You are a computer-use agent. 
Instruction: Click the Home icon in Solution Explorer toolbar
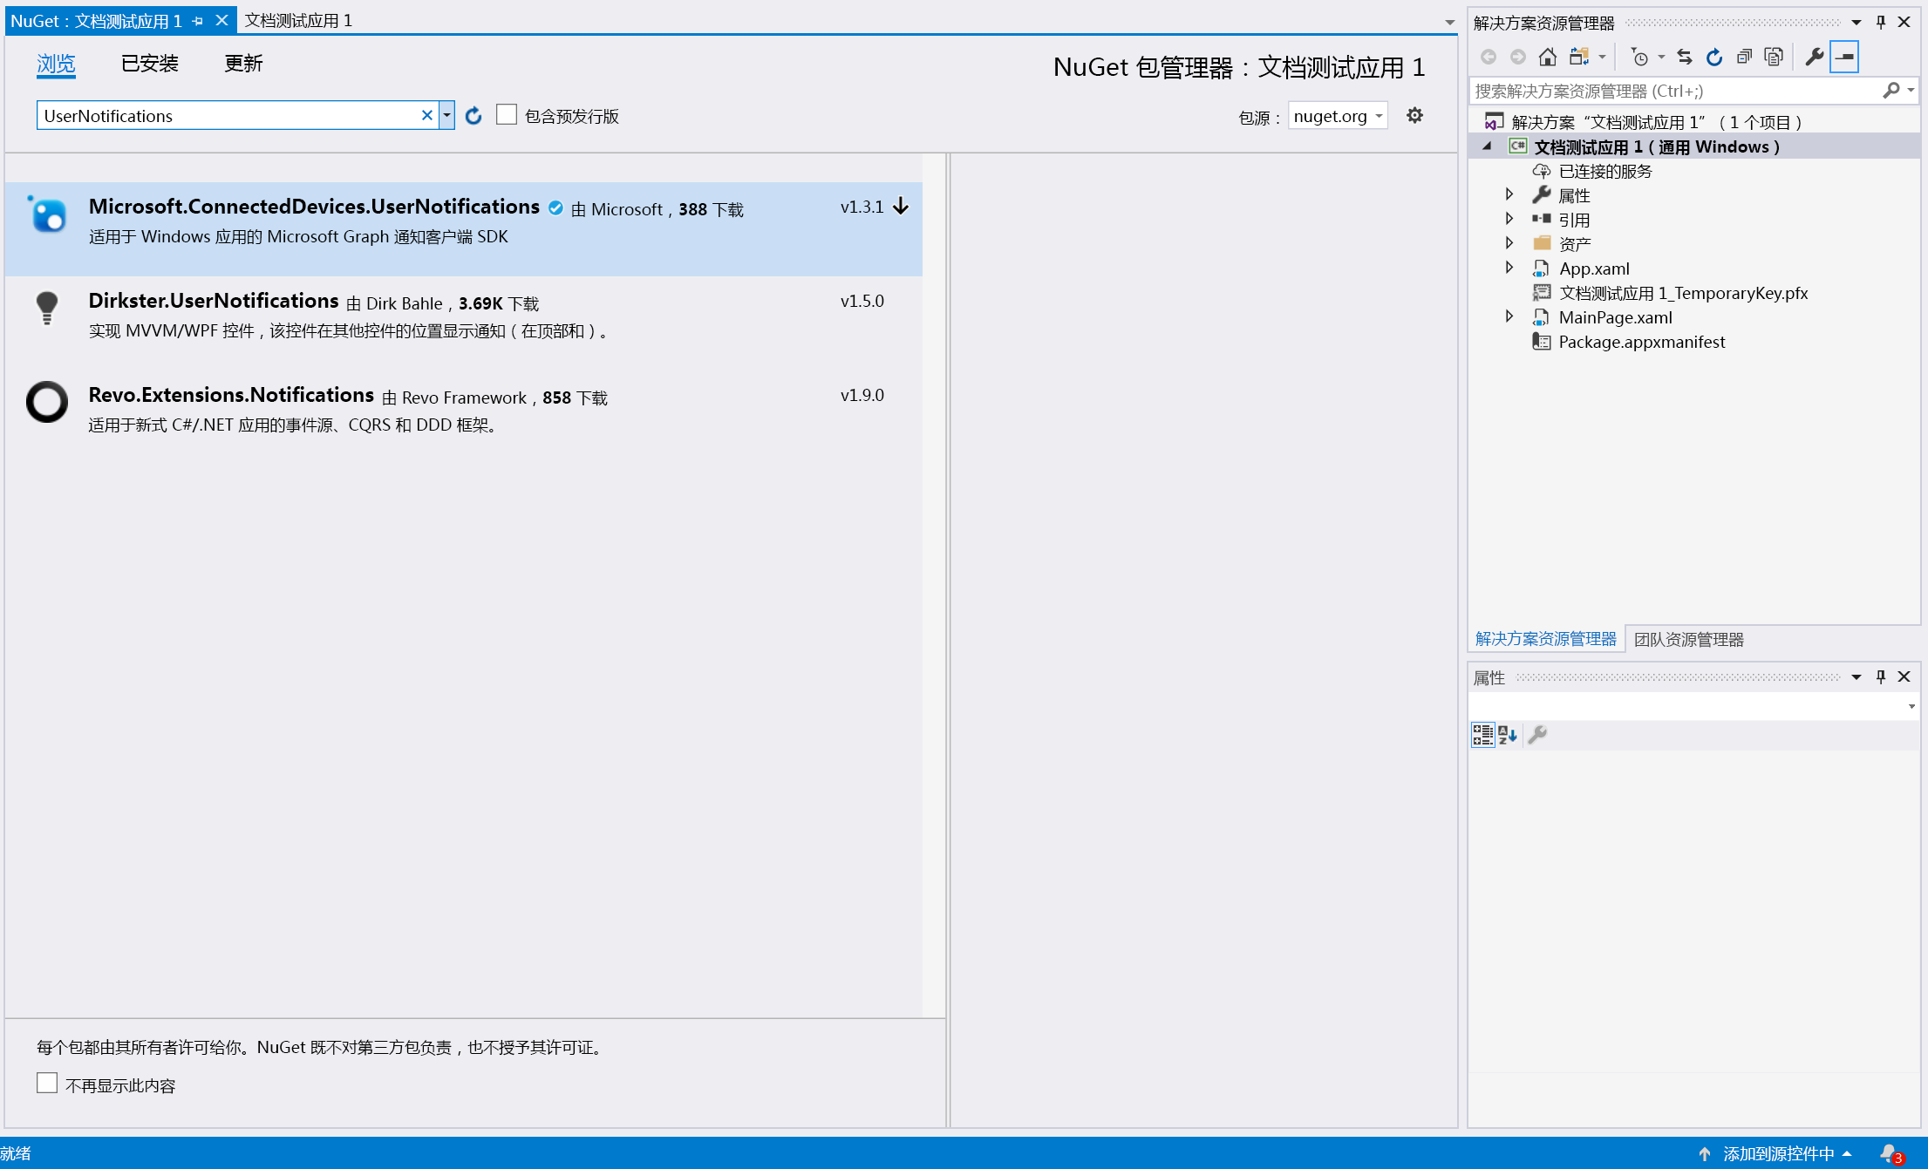(x=1548, y=57)
